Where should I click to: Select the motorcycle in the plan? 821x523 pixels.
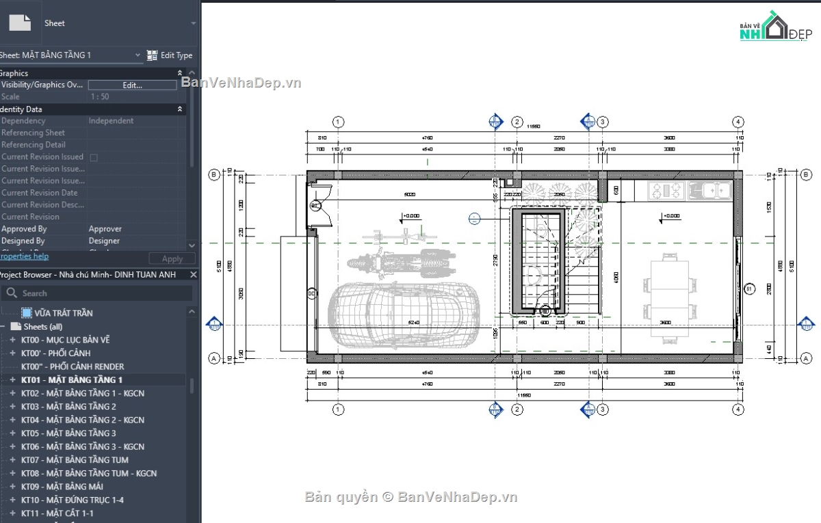[x=401, y=263]
